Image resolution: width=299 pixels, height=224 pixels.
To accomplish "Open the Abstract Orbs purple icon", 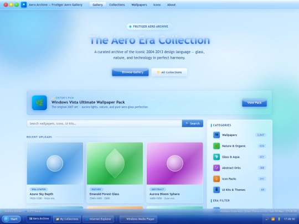I will [x=216, y=168].
